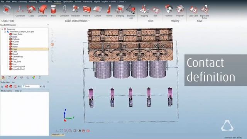Toggle visibility icon of InGuide part
The height and width of the screenshot is (139, 247).
[x=10, y=42]
